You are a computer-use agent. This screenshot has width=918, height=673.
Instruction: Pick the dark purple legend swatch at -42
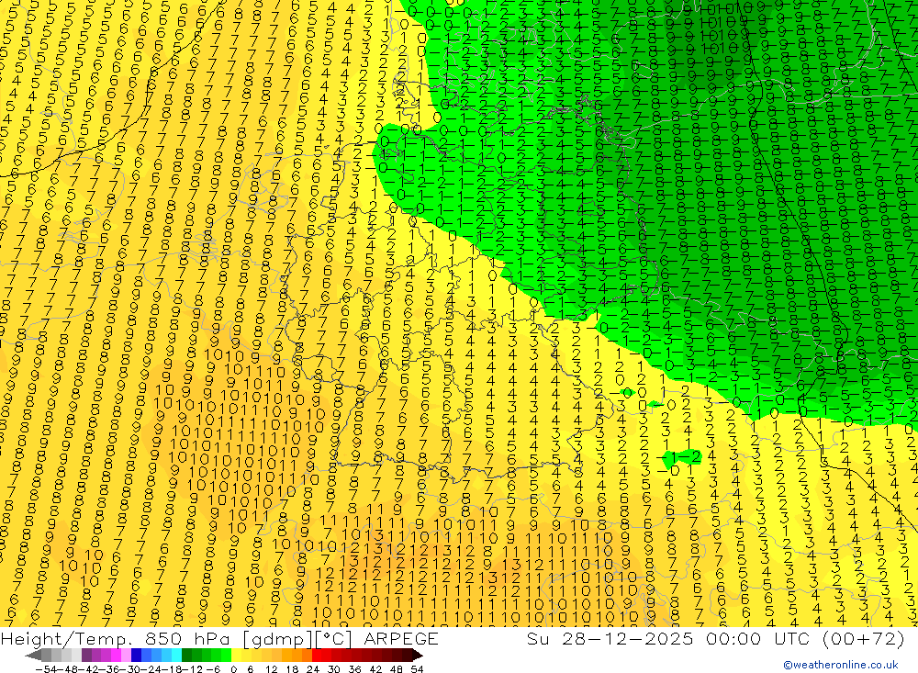tap(86, 655)
